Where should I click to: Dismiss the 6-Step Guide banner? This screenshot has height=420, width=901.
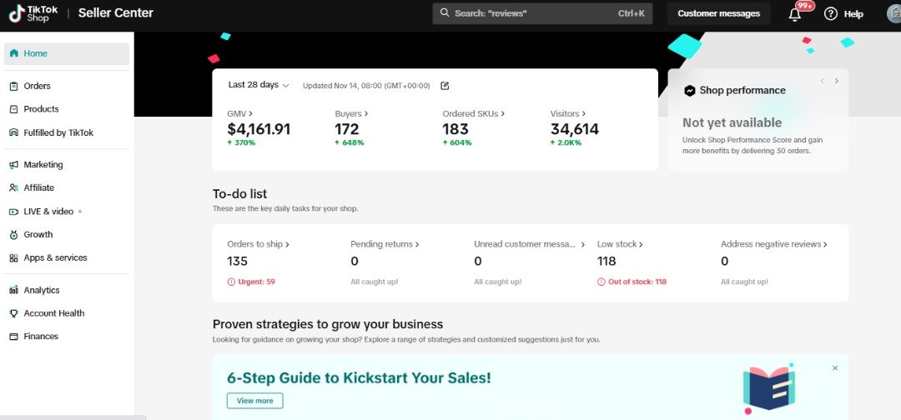pyautogui.click(x=835, y=367)
